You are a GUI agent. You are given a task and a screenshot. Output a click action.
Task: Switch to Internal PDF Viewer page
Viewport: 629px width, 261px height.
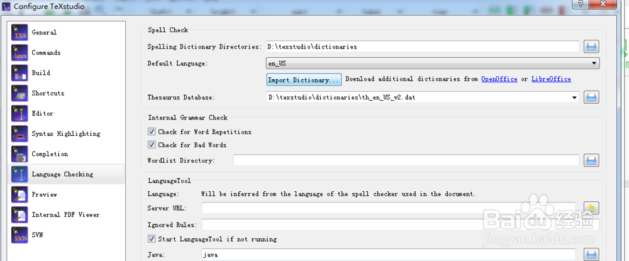pos(66,215)
